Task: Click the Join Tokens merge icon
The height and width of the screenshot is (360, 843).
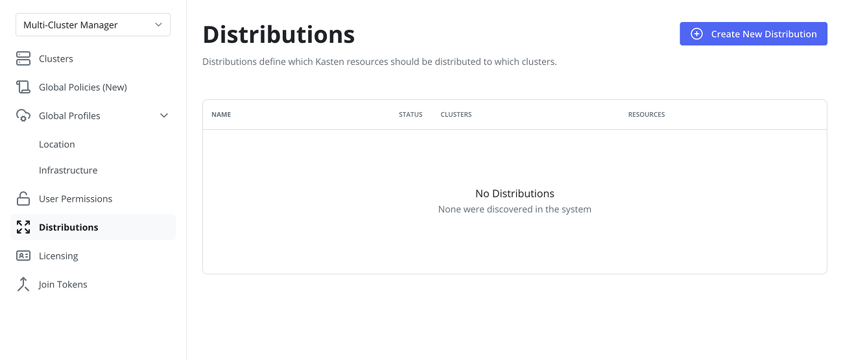Action: [23, 284]
